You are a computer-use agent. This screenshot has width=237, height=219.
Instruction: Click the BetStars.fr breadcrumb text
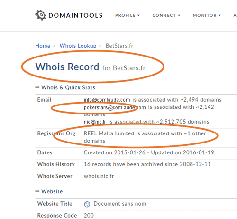coord(119,46)
